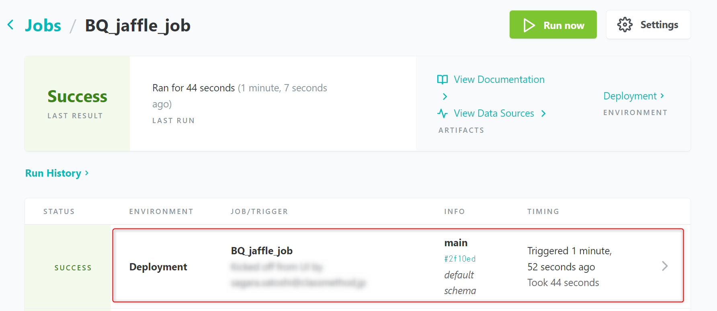The image size is (717, 311).
Task: Click the Settings gear icon
Action: [x=625, y=25]
